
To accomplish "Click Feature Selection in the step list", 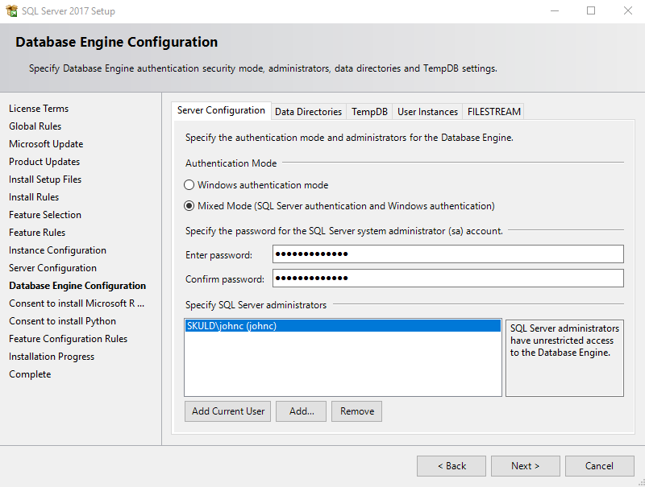I will tap(45, 215).
